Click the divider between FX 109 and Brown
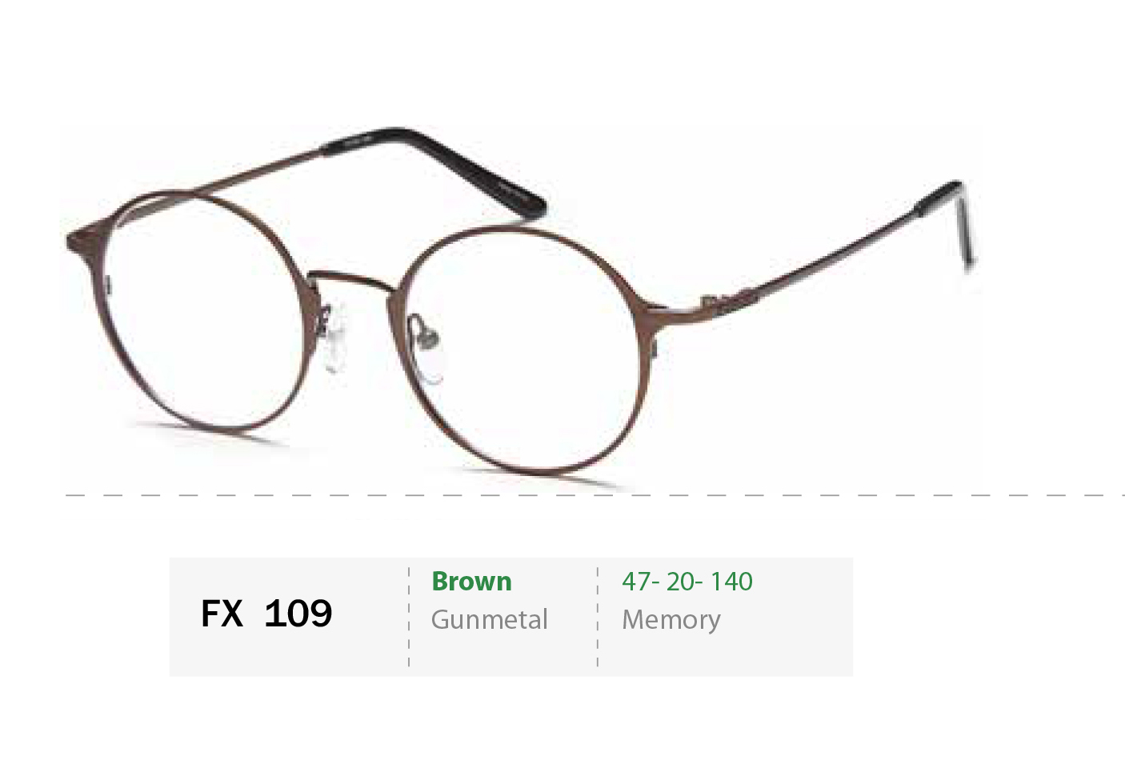This screenshot has width=1125, height=760. point(409,617)
